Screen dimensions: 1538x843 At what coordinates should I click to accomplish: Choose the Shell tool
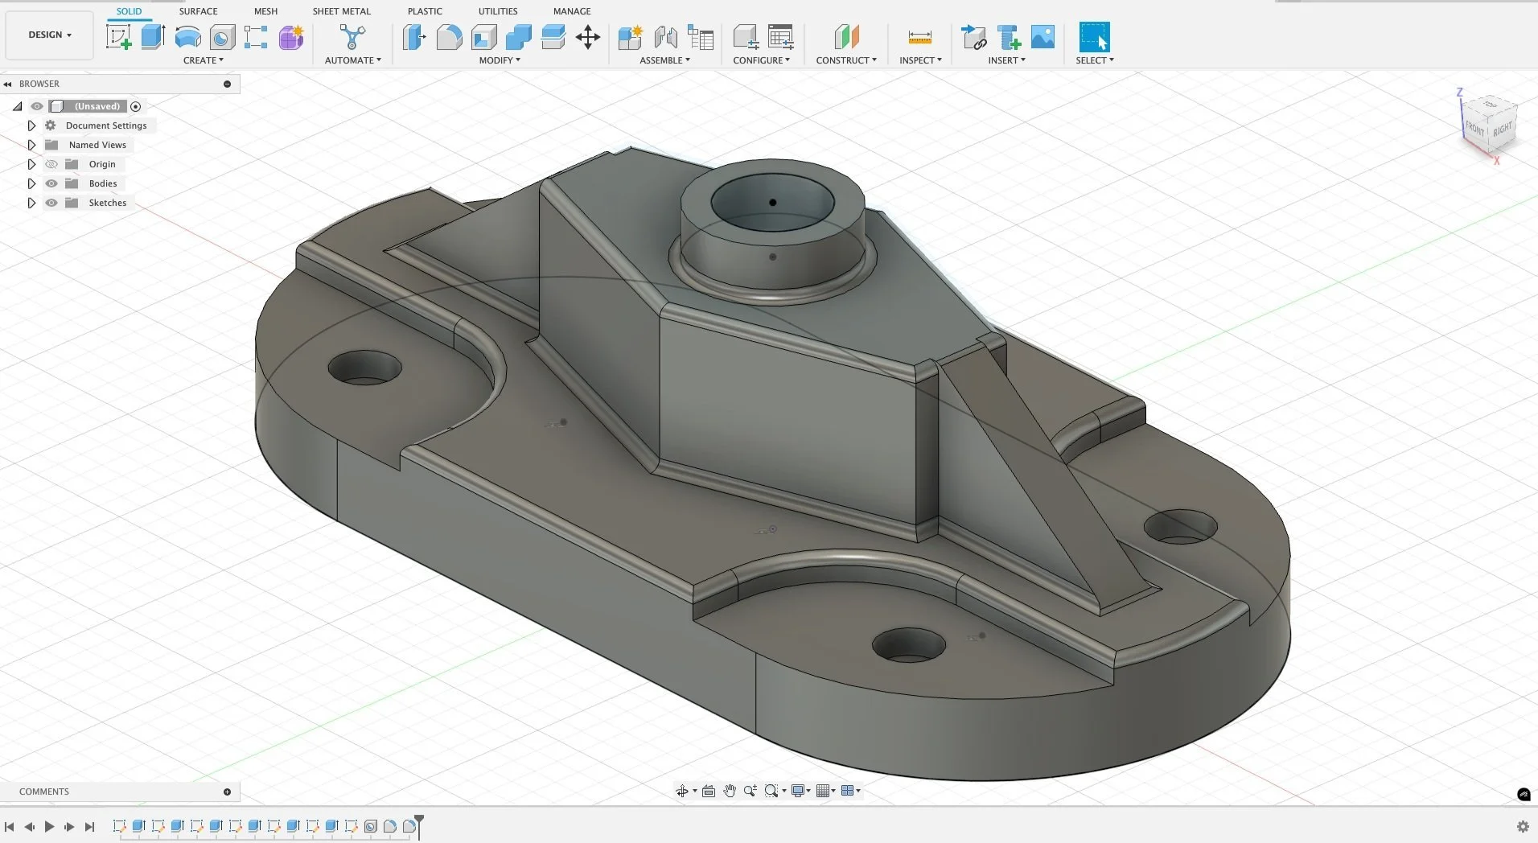(x=484, y=37)
